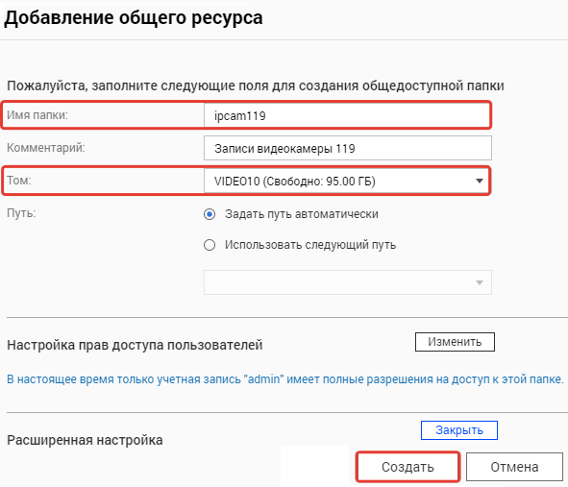568x487 pixels.
Task: Click the "Том:" label
Action: (19, 181)
